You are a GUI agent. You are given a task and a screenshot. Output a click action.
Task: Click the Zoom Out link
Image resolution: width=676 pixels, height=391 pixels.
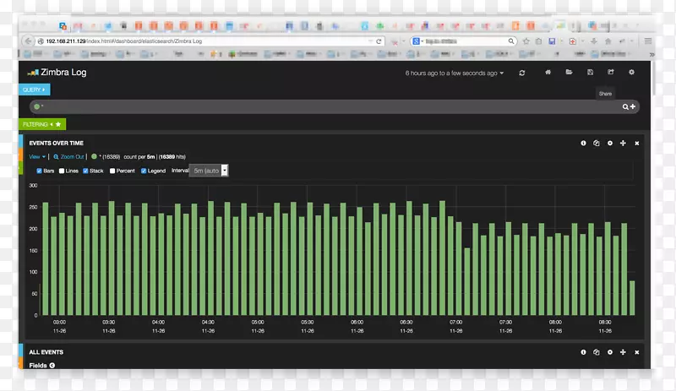click(x=69, y=157)
